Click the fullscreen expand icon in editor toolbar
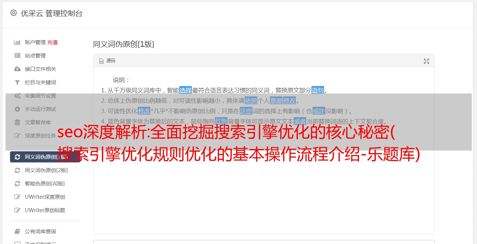The width and height of the screenshot is (477, 244). [x=427, y=61]
